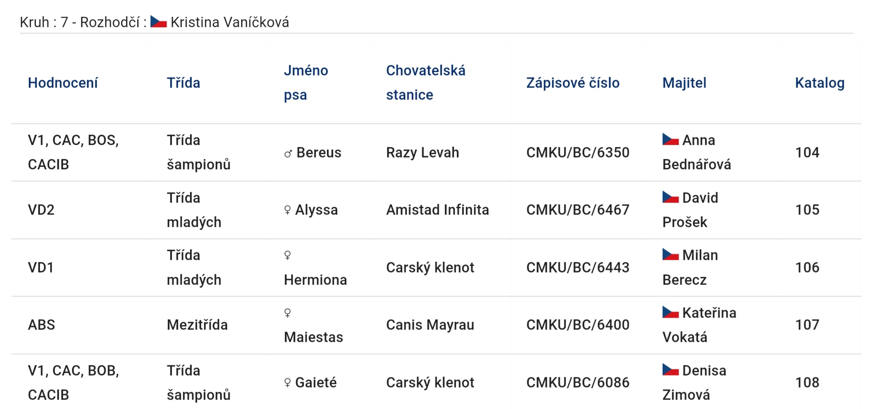Click the flag icon beside Kateřina Vokatá
This screenshot has width=880, height=409.
tap(671, 312)
